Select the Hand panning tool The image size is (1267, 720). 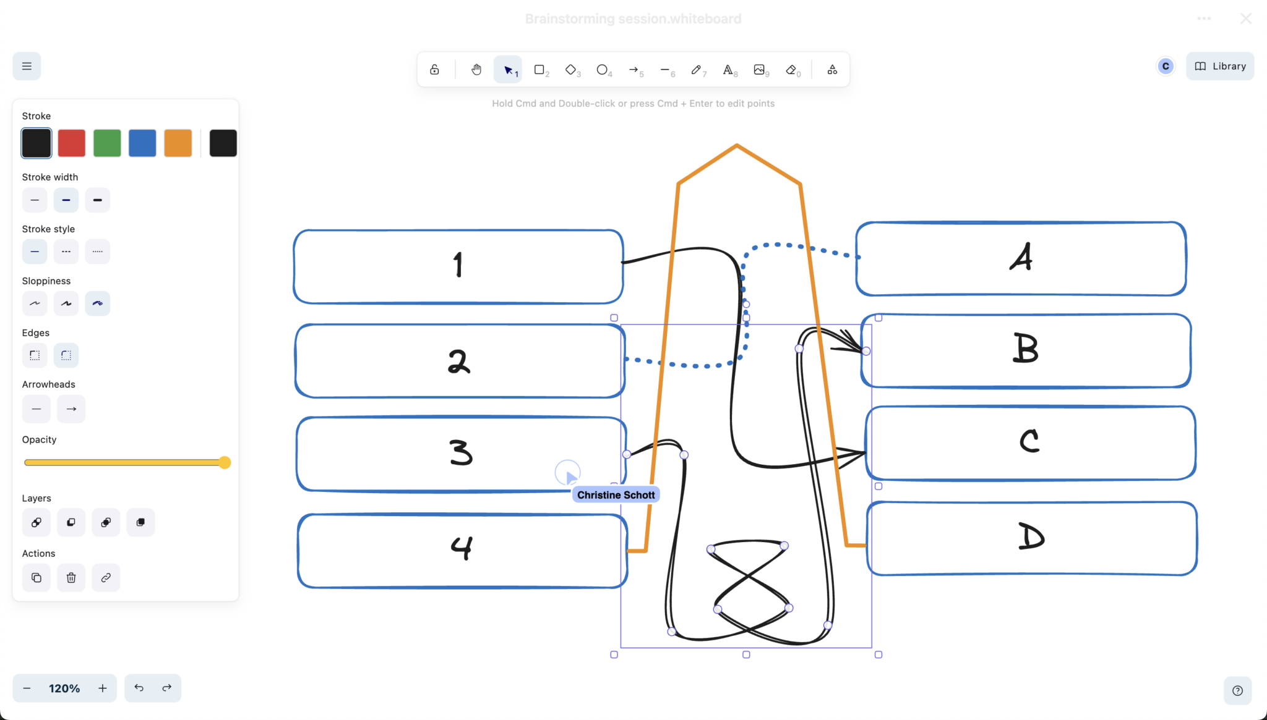point(475,69)
